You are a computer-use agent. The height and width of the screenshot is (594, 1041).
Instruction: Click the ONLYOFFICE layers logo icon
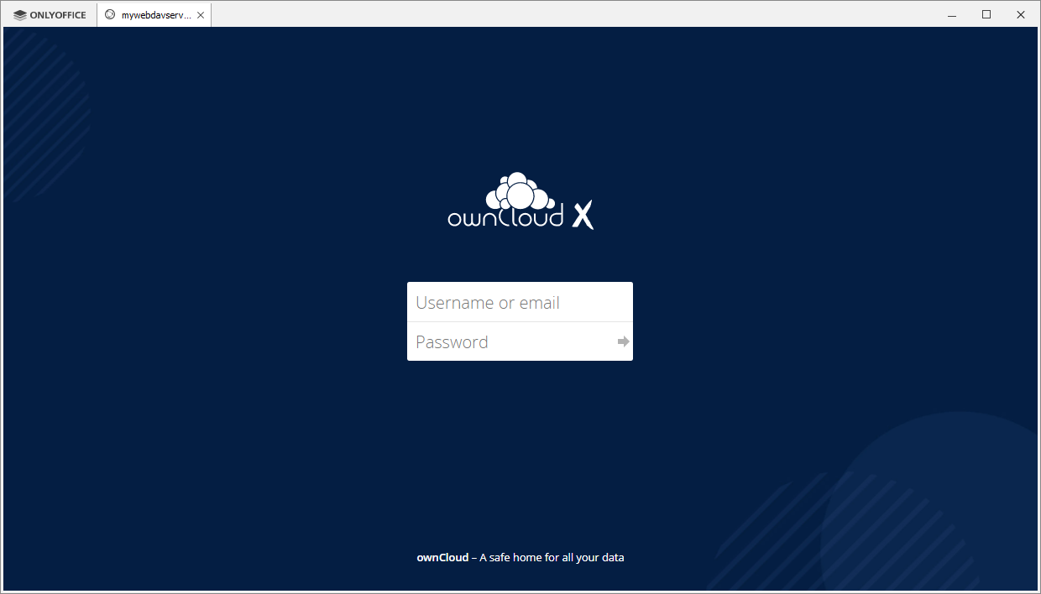18,14
